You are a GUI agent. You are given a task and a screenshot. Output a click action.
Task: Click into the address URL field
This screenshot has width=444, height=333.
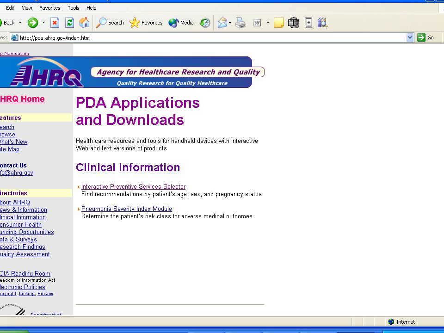(212, 37)
